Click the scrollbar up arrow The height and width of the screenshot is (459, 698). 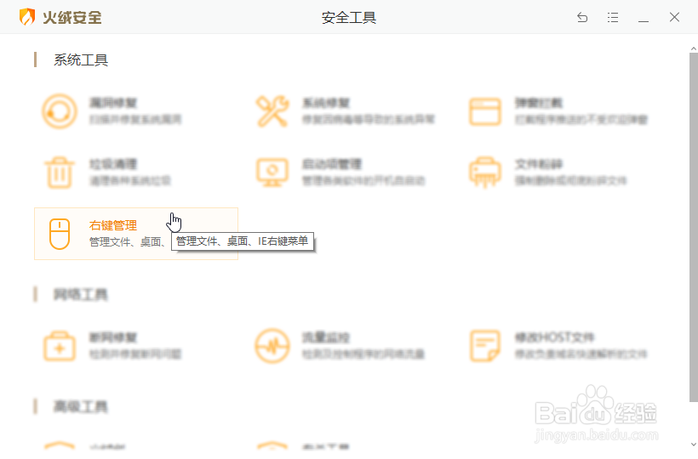tap(694, 48)
